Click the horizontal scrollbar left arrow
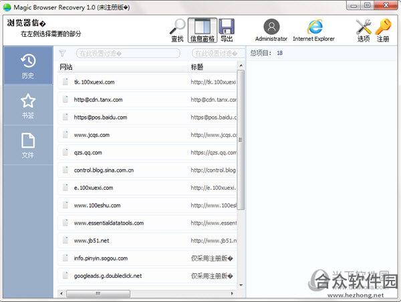 pyautogui.click(x=61, y=293)
